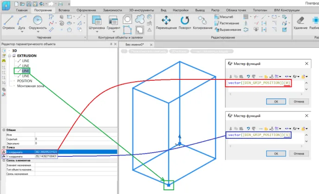
Task: Click the Y координата value field
Action: pos(46,156)
